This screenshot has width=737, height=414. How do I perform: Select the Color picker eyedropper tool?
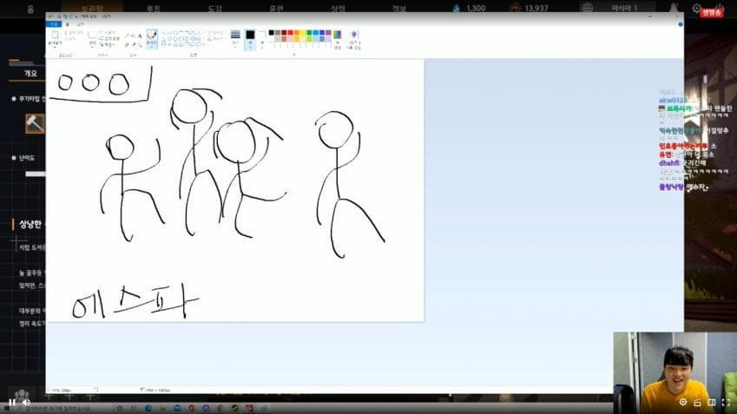point(134,45)
